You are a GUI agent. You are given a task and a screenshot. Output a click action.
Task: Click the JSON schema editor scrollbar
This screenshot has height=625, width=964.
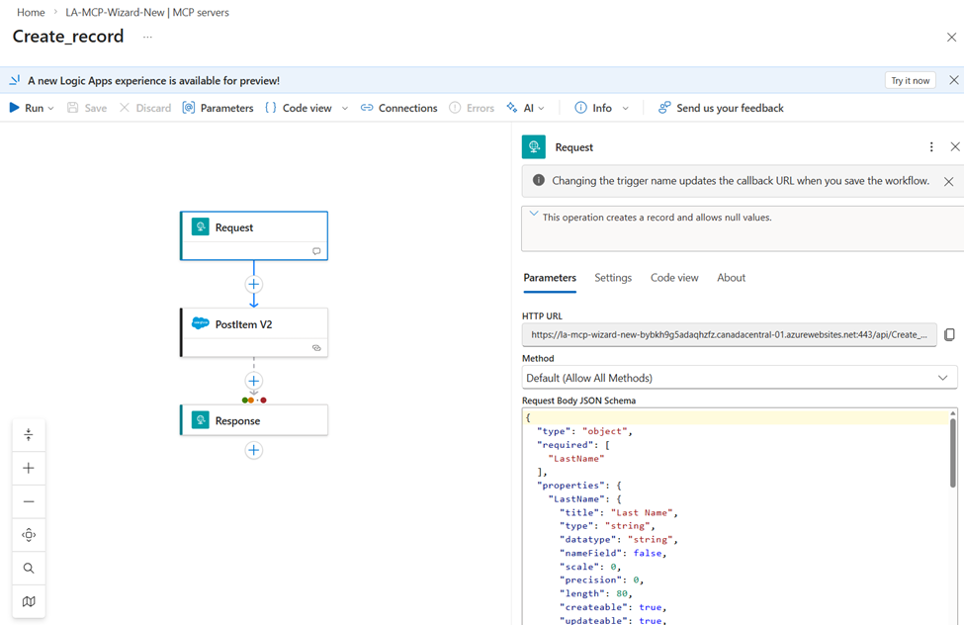(x=953, y=452)
